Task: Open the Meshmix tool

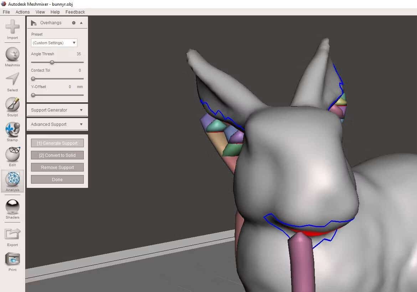Action: tap(12, 54)
